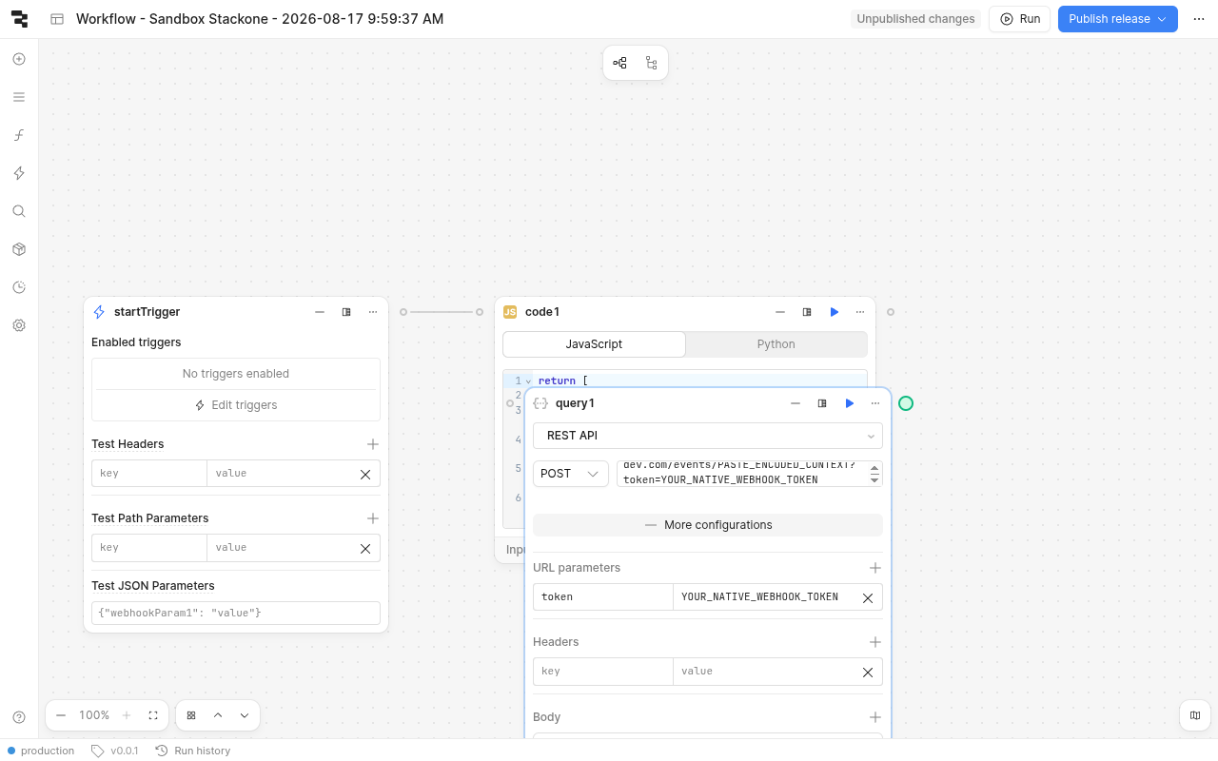Open the run history clock icon in sidebar
Image resolution: width=1218 pixels, height=761 pixels.
19,287
